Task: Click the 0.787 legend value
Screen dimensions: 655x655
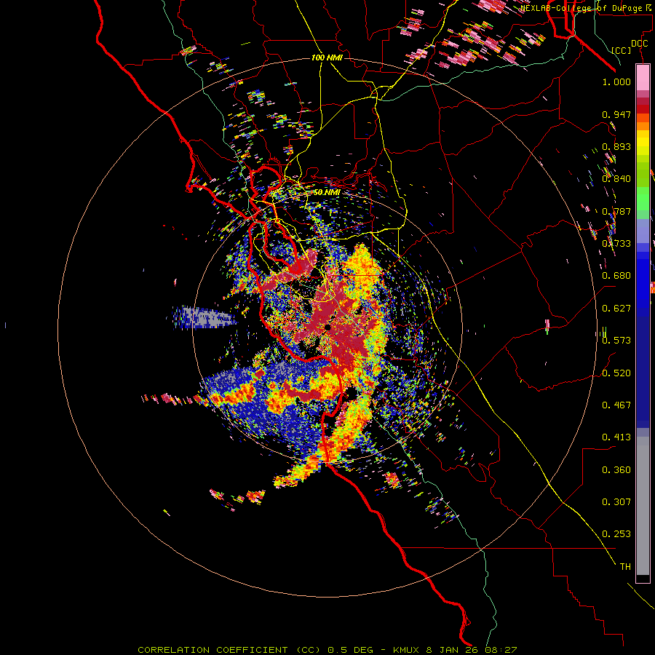Action: click(616, 211)
